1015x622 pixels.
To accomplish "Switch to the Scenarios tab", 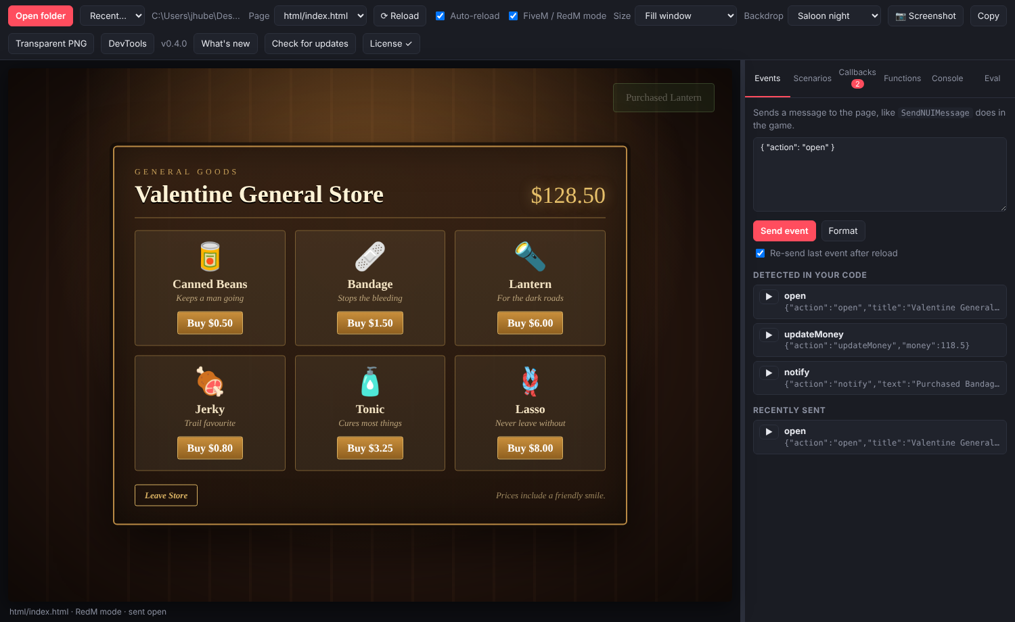I will click(x=812, y=78).
